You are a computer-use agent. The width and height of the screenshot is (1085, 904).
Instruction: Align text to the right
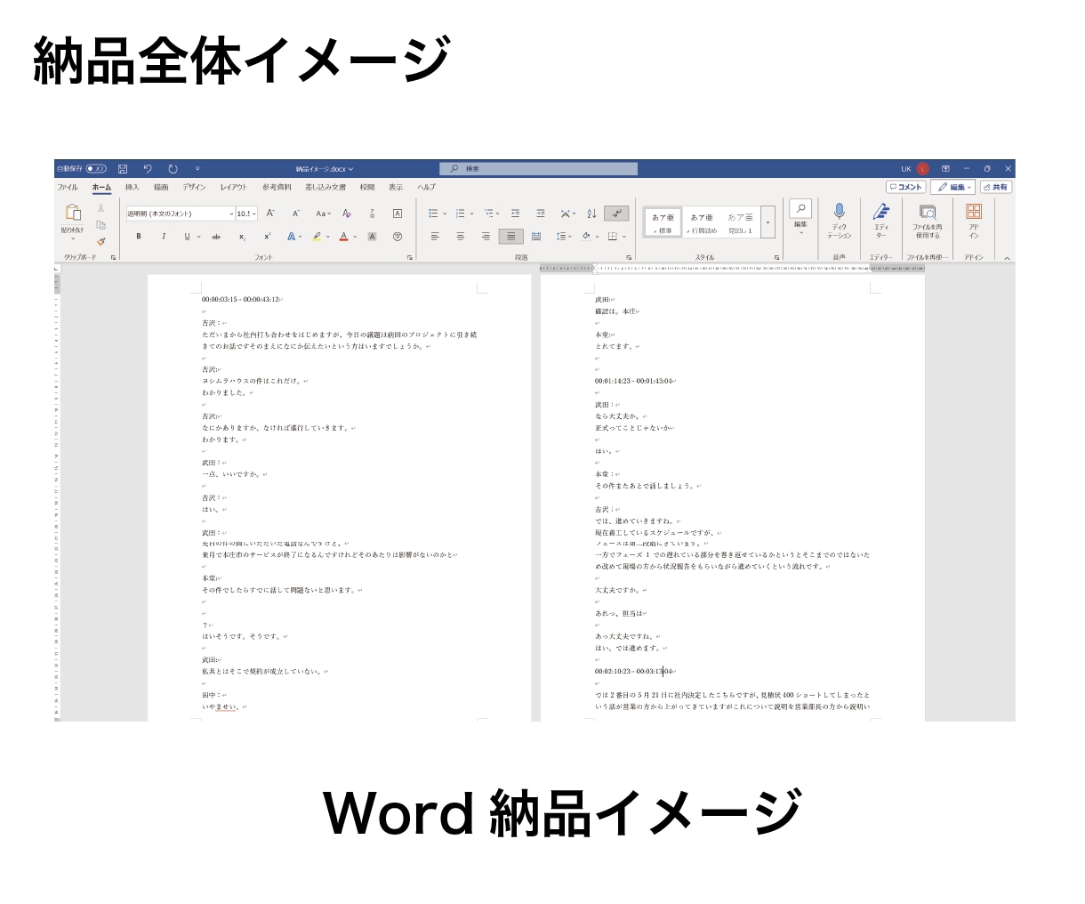[x=486, y=237]
